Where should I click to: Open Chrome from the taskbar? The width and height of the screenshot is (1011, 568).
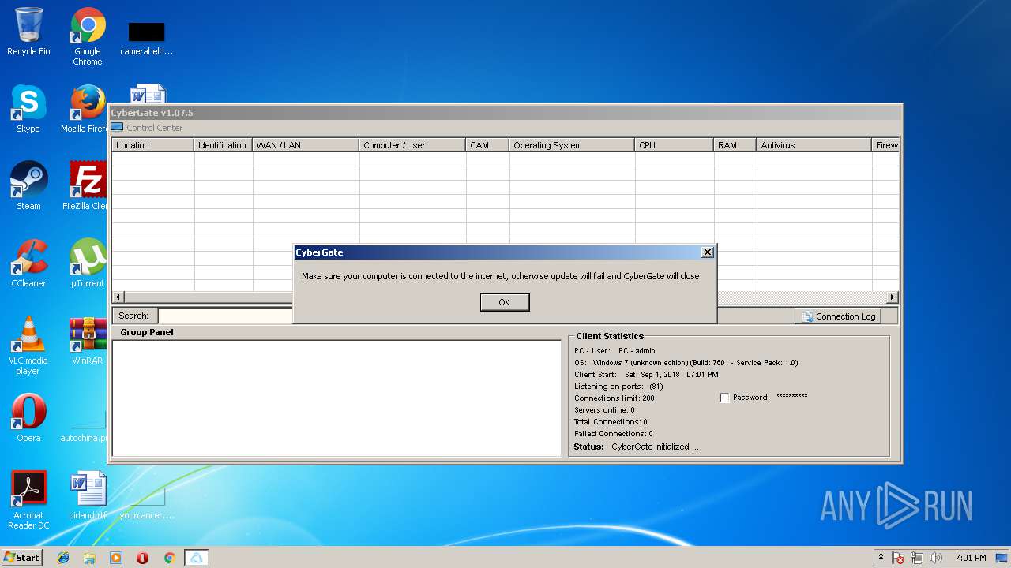pyautogui.click(x=169, y=558)
